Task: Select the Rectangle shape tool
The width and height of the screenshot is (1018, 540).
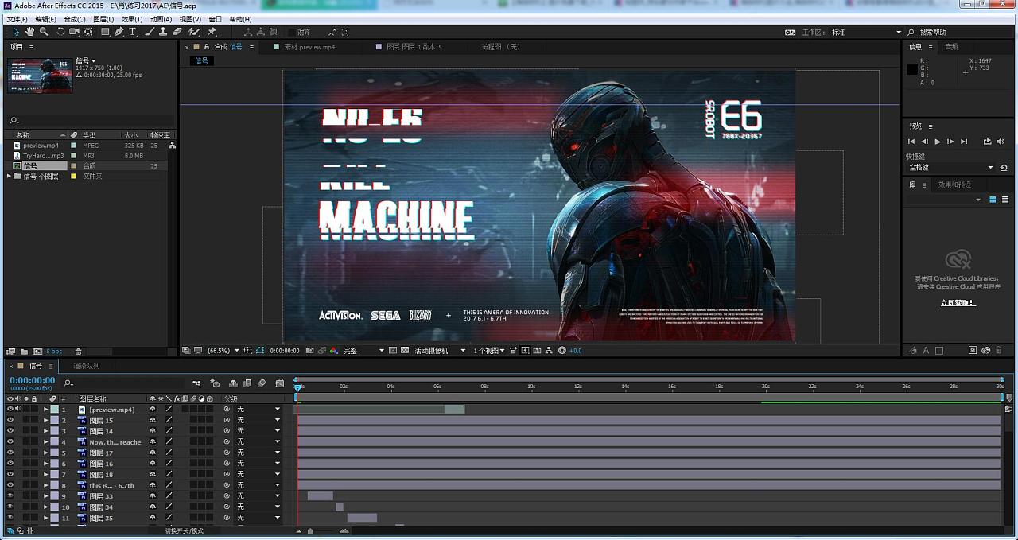Action: 105,32
